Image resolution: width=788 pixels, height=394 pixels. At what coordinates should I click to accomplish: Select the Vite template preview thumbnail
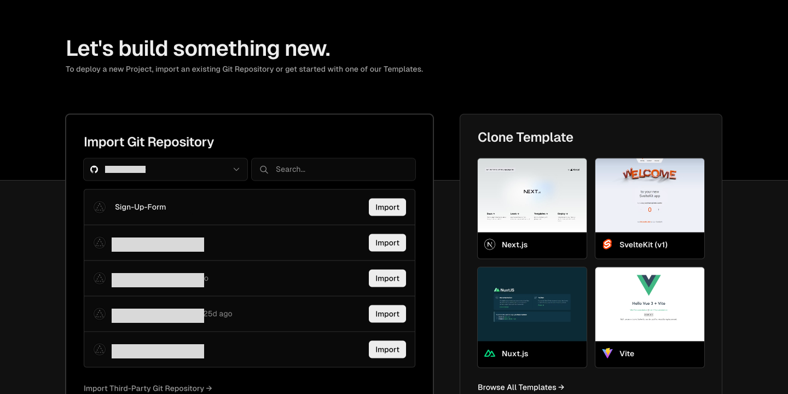650,304
